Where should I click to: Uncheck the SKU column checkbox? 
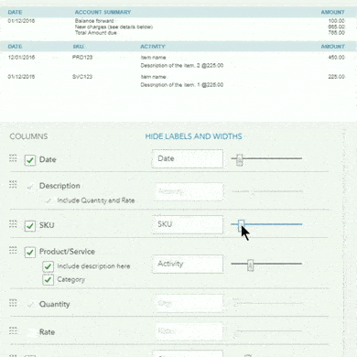point(30,226)
